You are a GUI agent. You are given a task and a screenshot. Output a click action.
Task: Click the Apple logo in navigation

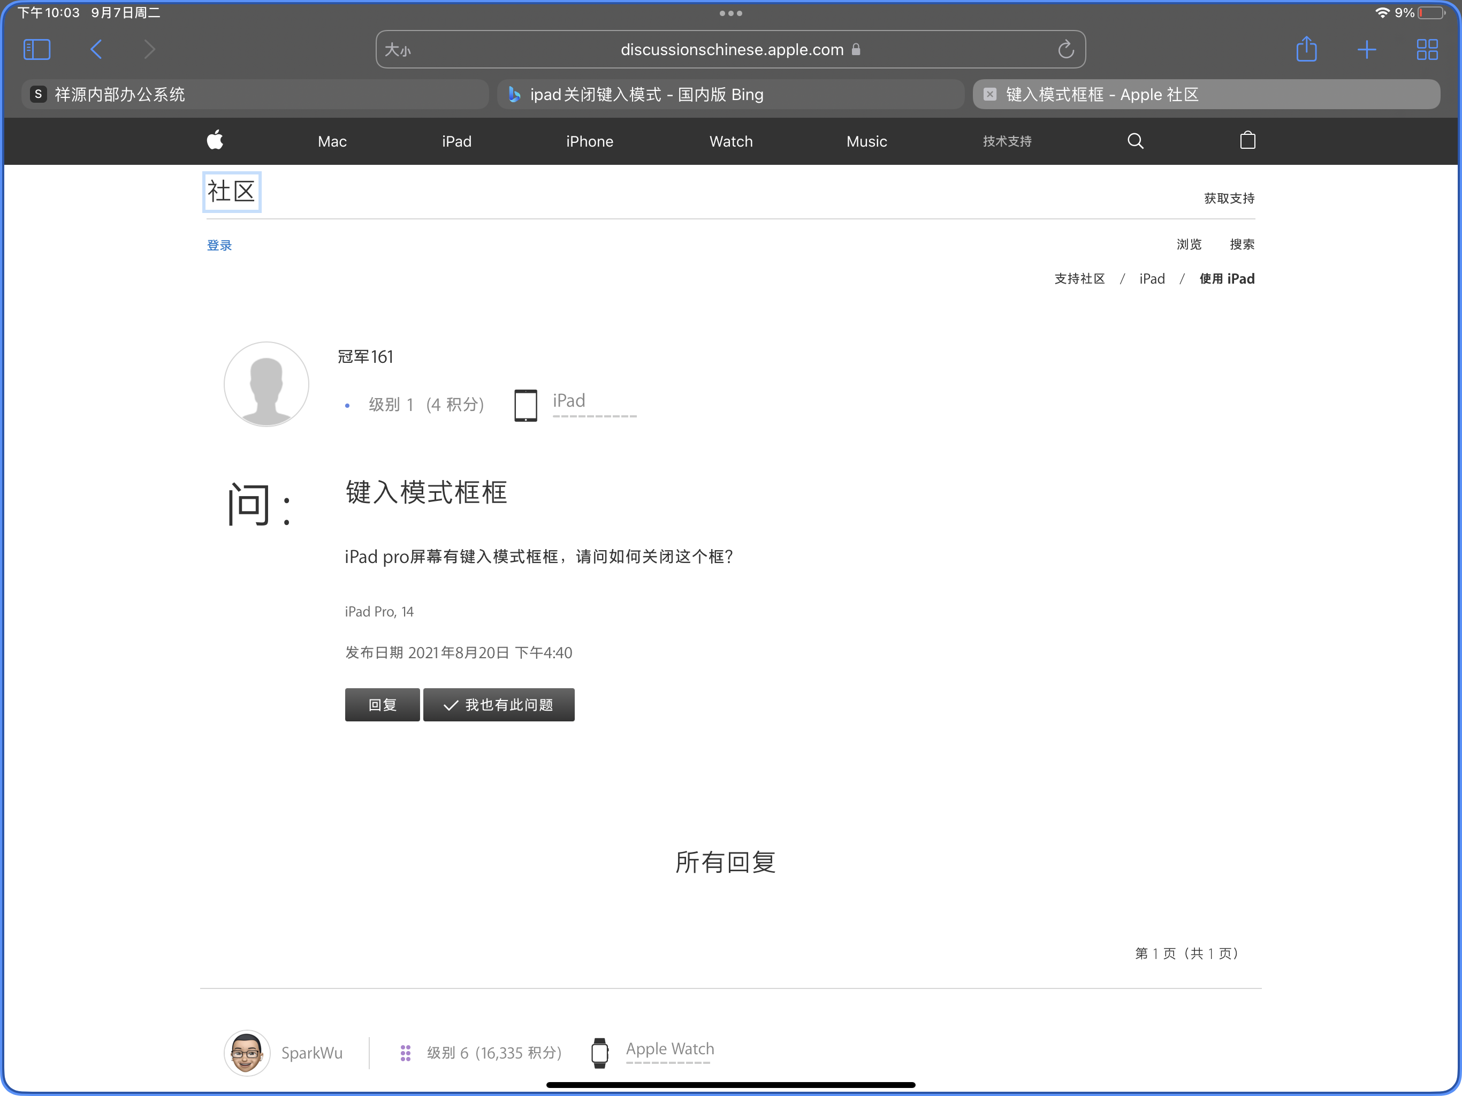(x=215, y=141)
